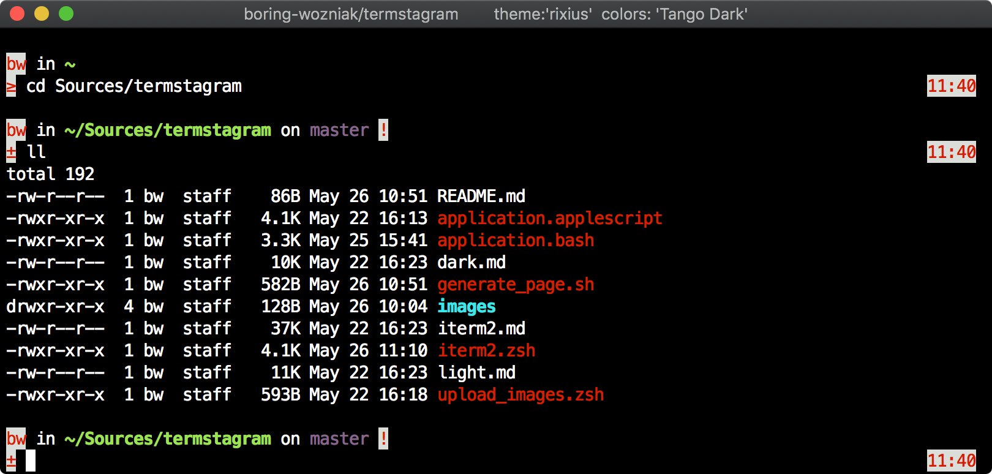Click the red close window button

tap(17, 13)
